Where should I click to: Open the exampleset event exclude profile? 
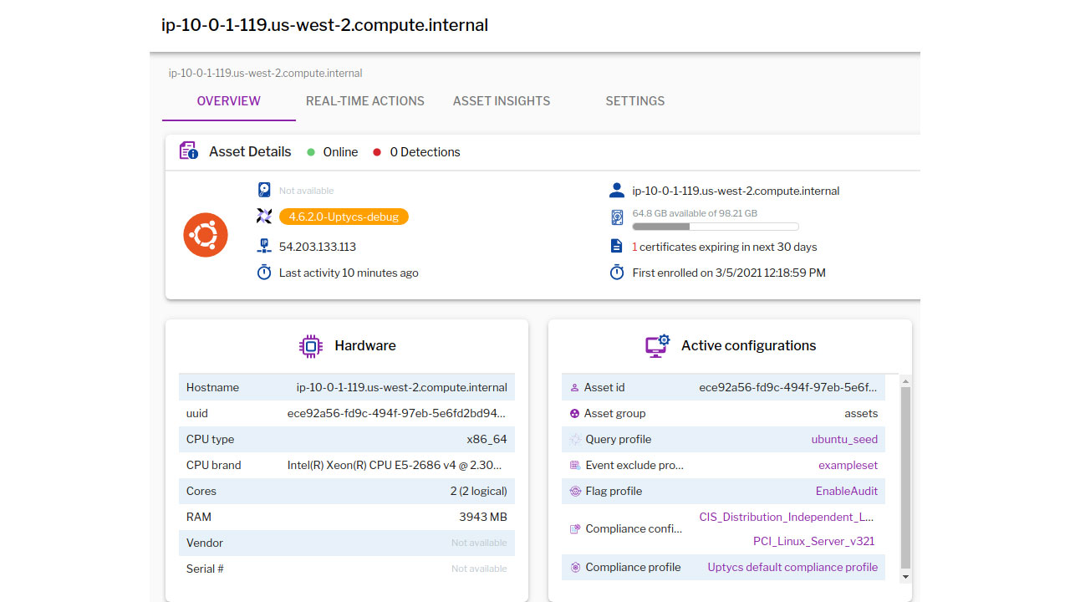[x=848, y=466]
